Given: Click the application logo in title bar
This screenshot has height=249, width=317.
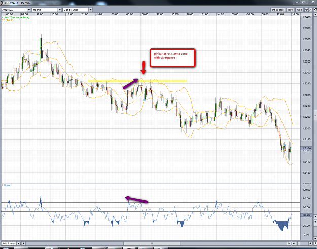Looking at the screenshot, I should tap(2, 3).
